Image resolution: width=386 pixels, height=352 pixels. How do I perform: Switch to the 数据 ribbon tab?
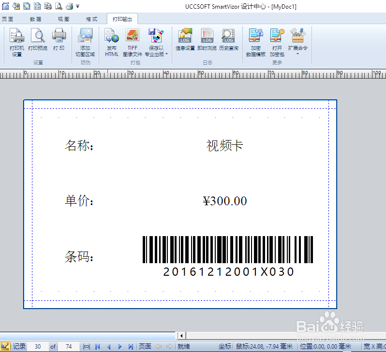coord(36,19)
